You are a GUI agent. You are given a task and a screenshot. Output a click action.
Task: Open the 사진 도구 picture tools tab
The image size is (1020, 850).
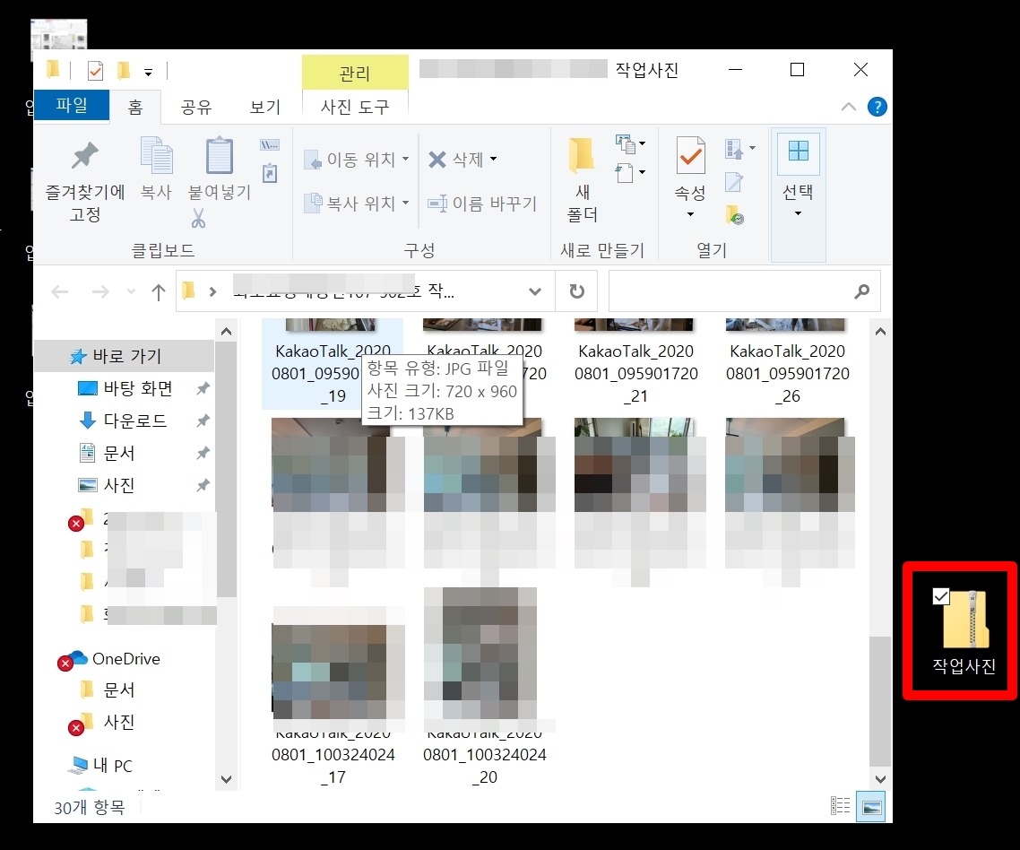click(x=355, y=107)
